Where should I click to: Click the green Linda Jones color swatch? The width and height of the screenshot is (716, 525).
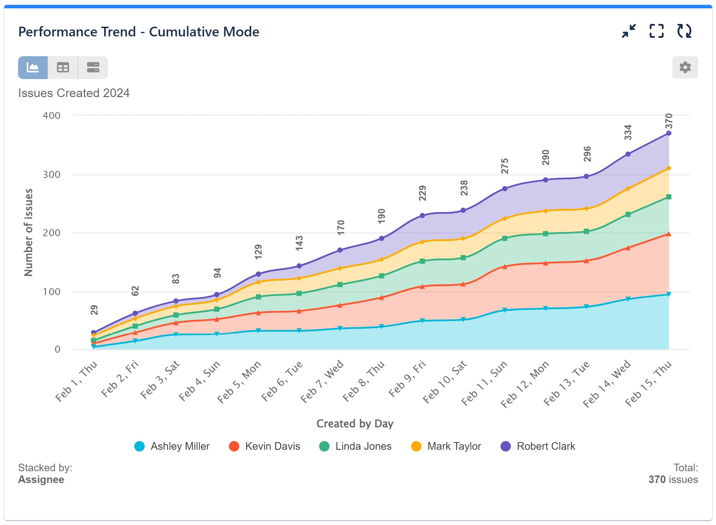tap(325, 446)
